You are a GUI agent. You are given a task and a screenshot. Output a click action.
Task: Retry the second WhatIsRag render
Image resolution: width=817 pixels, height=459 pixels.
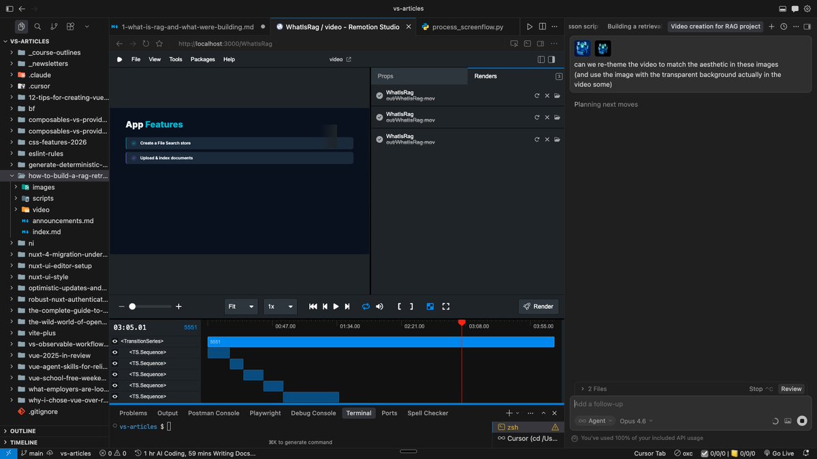(x=536, y=118)
